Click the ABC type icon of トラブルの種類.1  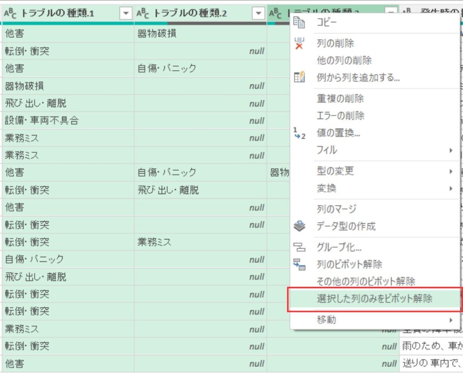pyautogui.click(x=10, y=13)
